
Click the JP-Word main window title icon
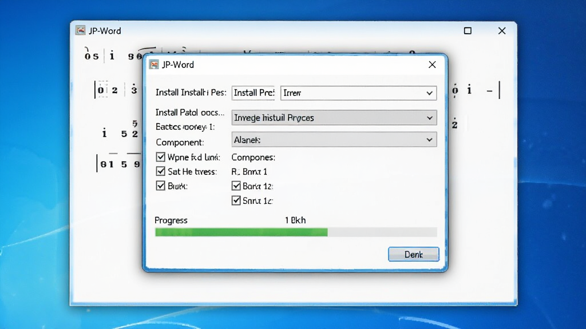(80, 30)
